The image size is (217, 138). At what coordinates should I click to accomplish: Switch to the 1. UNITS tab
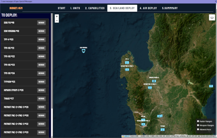click(75, 8)
